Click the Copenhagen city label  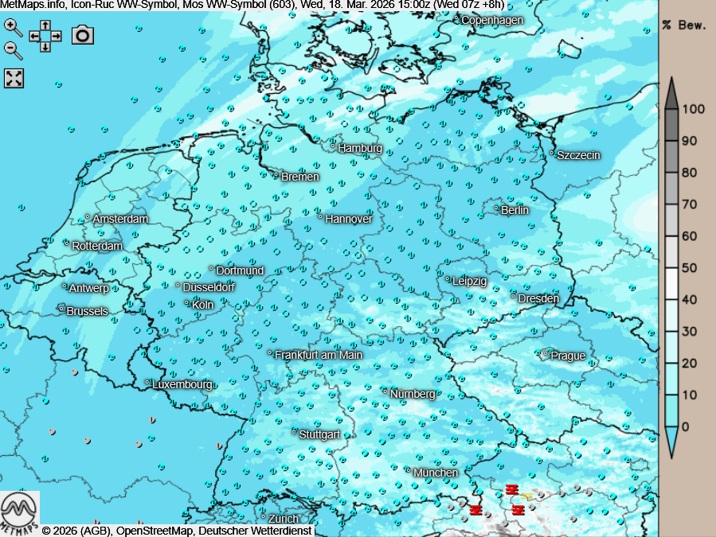click(492, 20)
